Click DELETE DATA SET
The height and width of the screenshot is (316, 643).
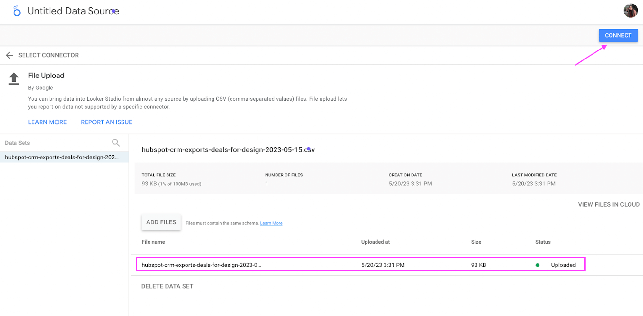(x=167, y=286)
